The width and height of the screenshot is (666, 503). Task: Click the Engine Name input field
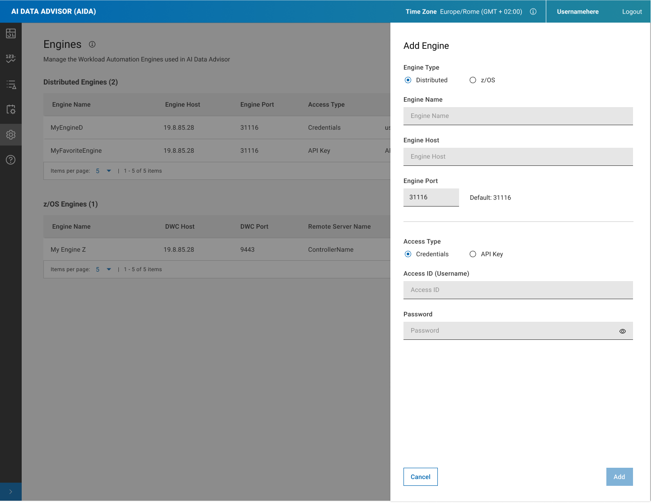click(518, 116)
